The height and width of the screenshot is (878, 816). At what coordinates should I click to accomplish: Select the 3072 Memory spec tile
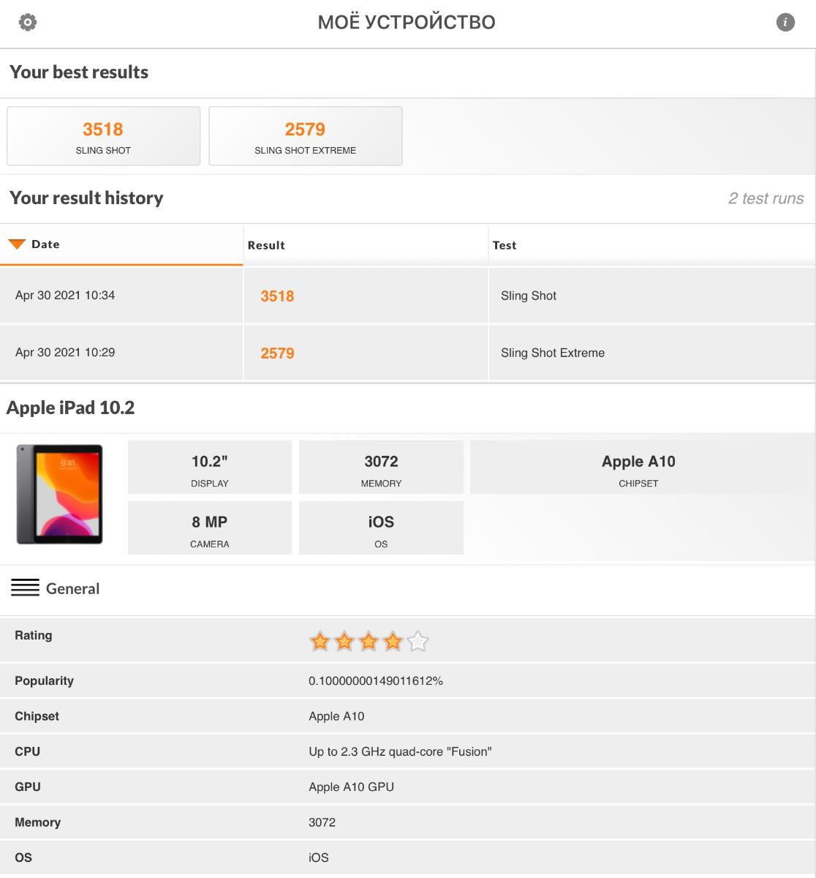(x=381, y=468)
